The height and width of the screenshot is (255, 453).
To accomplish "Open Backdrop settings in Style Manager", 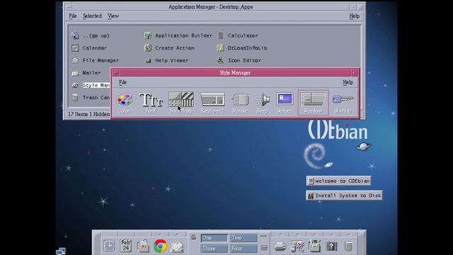I will (x=181, y=103).
